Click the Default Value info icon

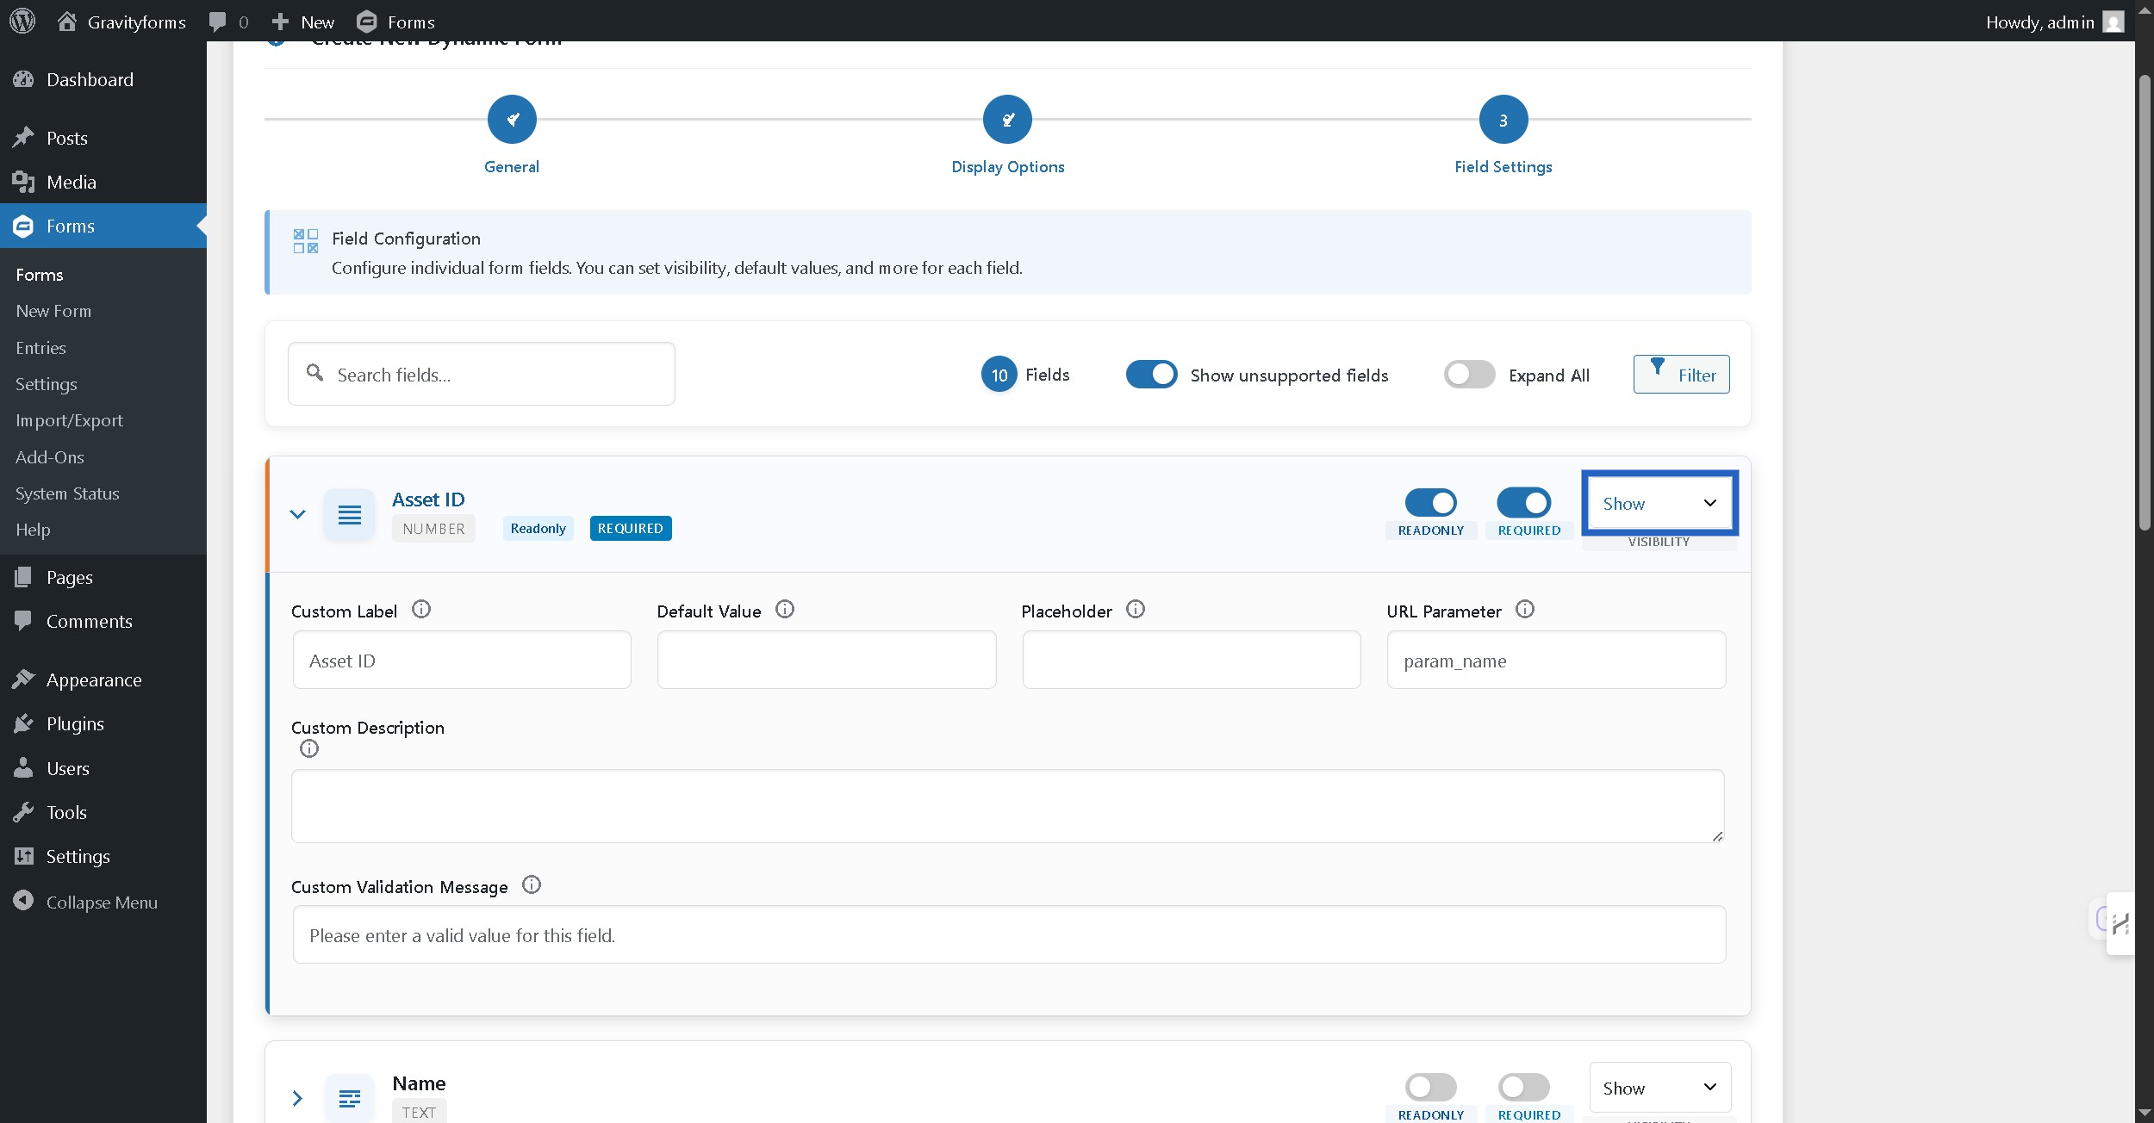coord(784,610)
